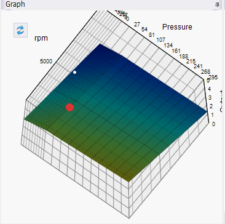Click the 81 pressure tick label

point(152,35)
